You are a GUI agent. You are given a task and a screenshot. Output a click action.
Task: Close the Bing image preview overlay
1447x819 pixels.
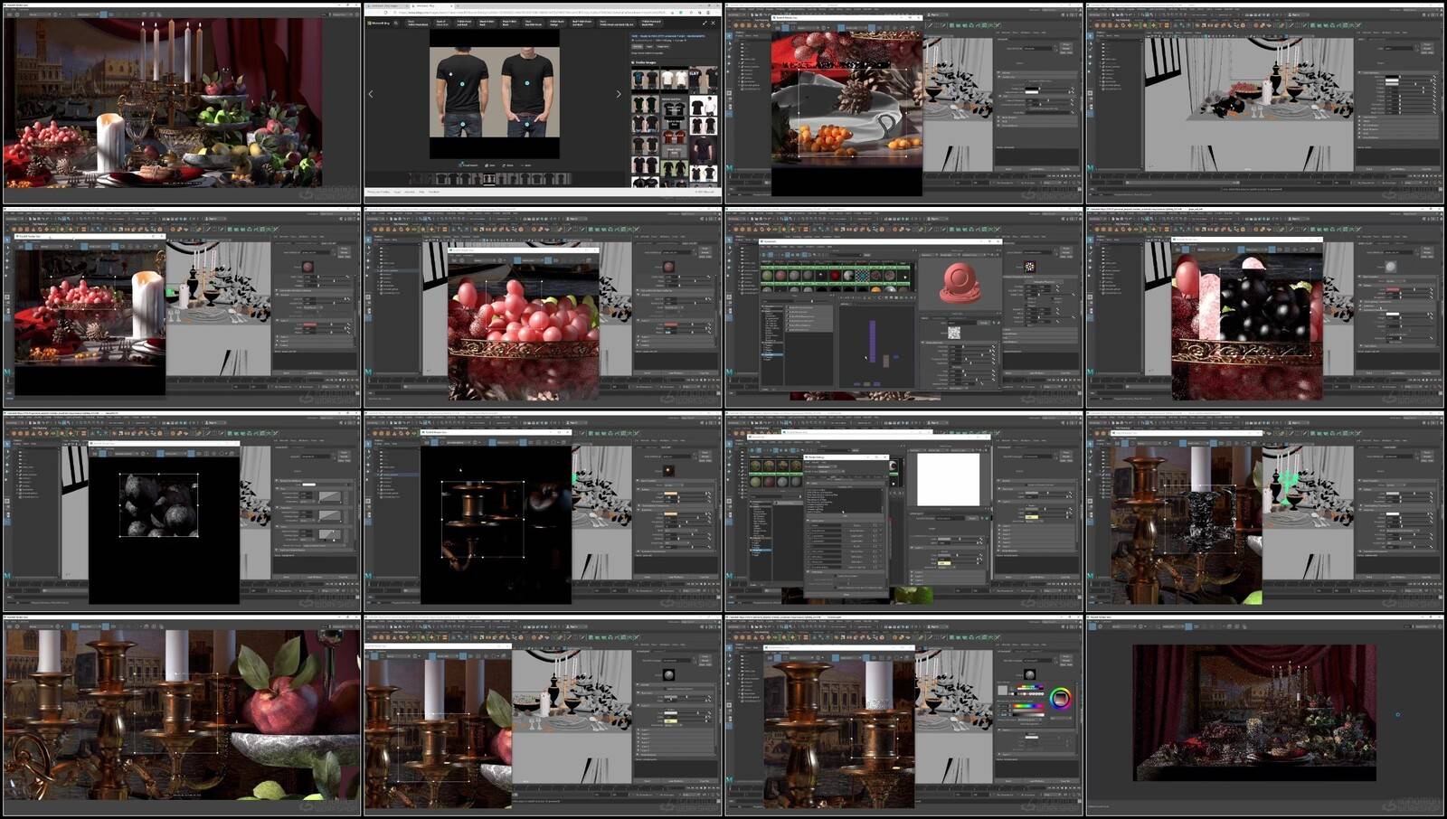coord(714,23)
